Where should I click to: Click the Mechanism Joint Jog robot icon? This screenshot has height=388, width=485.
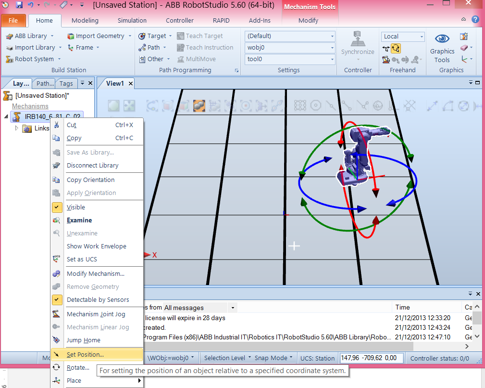pyautogui.click(x=57, y=314)
